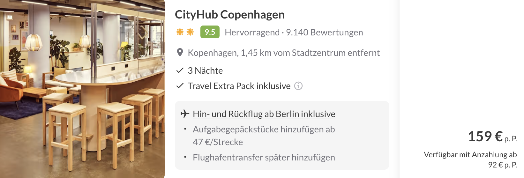Image resolution: width=524 pixels, height=178 pixels.
Task: Click Flughafentransfer später hinzufügen option
Action: [x=264, y=158]
